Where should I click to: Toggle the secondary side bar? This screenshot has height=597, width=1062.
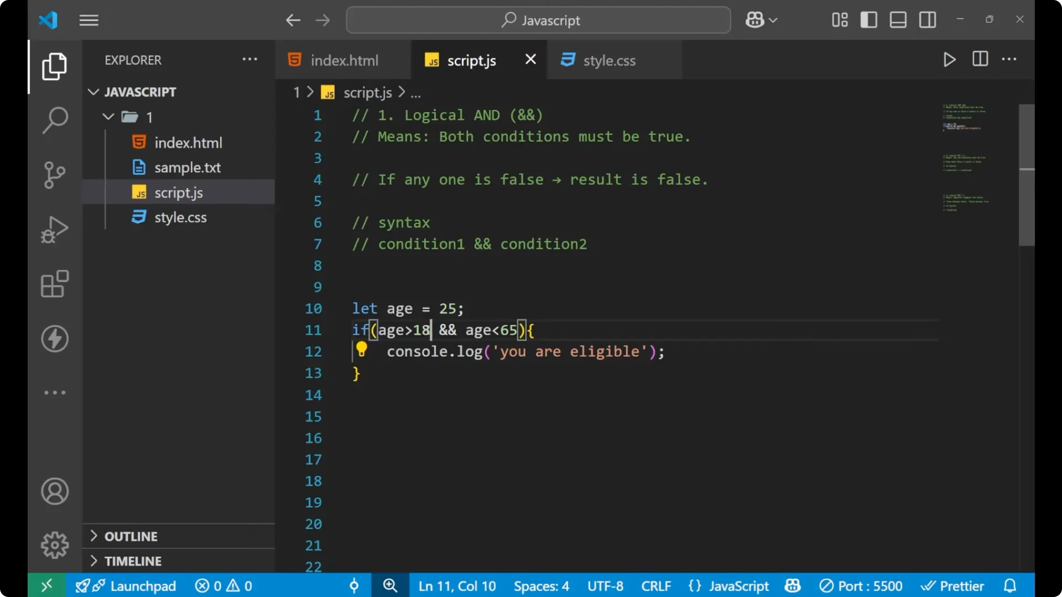927,19
